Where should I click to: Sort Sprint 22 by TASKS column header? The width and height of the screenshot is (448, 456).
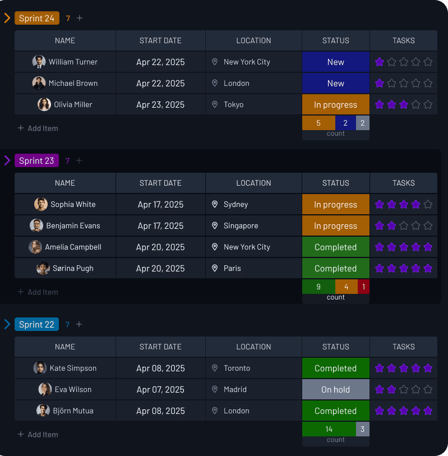(x=404, y=347)
